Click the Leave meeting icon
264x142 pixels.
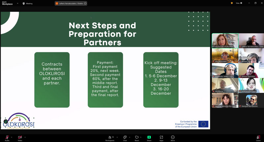258,137
